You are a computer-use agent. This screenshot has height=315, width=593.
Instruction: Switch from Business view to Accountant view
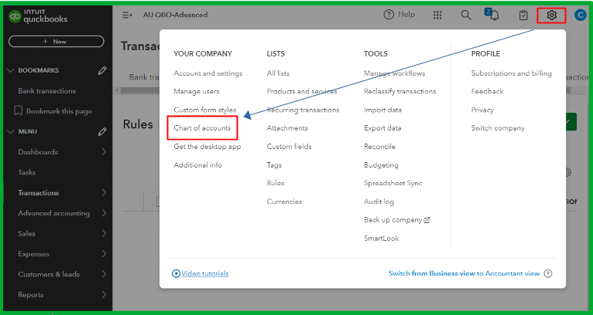[464, 273]
